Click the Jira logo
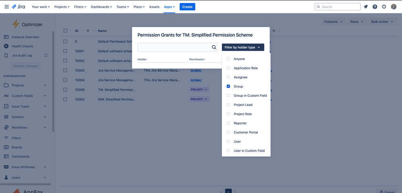 19,7
